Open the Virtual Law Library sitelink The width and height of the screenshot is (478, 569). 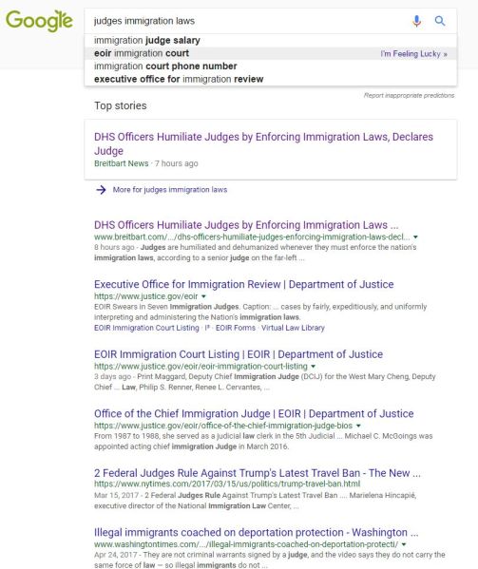[293, 328]
